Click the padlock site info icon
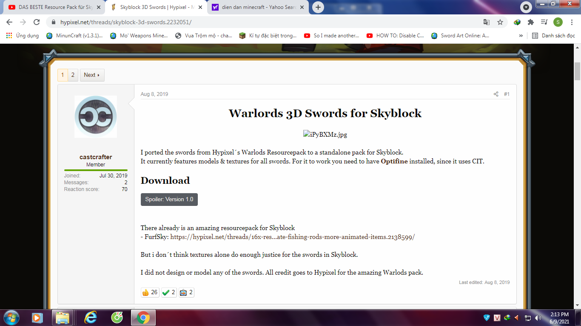Viewport: 581px width, 326px height. pos(54,22)
